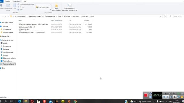Click .minecraft breadcrumb segment
Screen dimensions: 184x103
click(x=85, y=16)
